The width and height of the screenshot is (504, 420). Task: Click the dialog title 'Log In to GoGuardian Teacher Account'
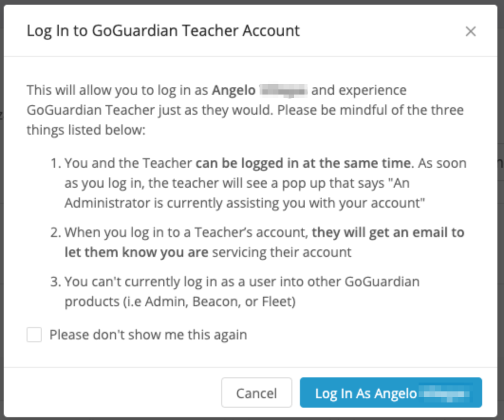[x=163, y=31]
